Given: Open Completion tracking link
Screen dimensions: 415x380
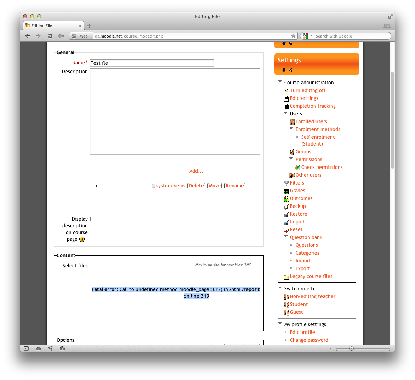Looking at the screenshot, I should 313,106.
